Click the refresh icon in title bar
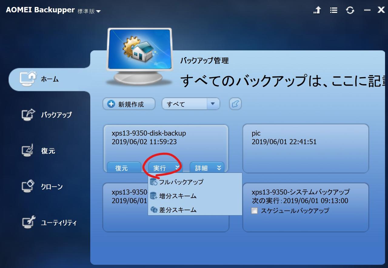The image size is (388, 268). coord(350,10)
